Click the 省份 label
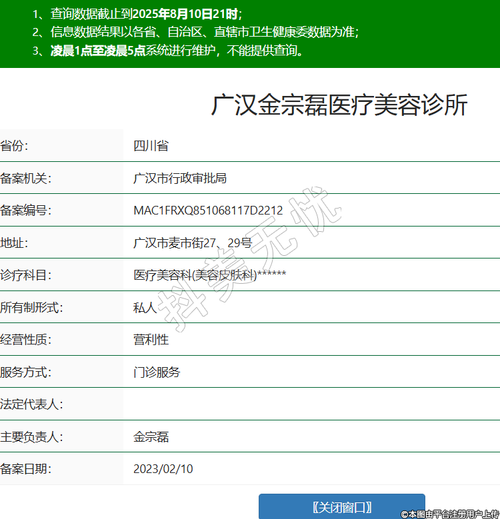Screen dimensions: 500x519 [x=14, y=146]
